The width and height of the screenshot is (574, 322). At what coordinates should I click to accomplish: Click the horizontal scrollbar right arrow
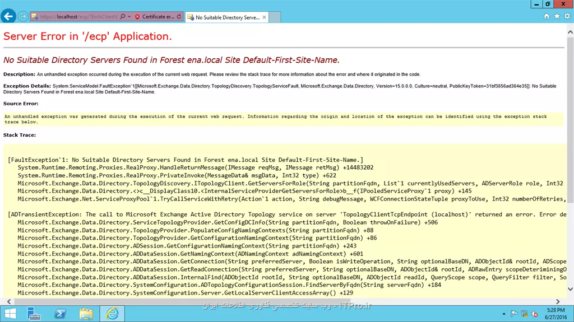(558, 301)
